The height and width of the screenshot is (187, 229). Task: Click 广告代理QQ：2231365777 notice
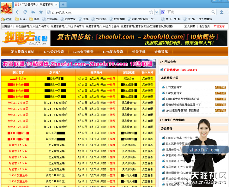tap(180, 70)
